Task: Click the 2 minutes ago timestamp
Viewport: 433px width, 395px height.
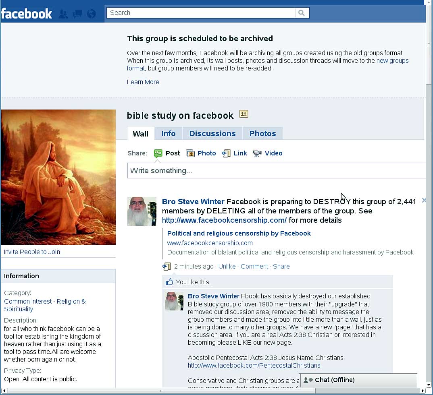Action: coord(194,267)
